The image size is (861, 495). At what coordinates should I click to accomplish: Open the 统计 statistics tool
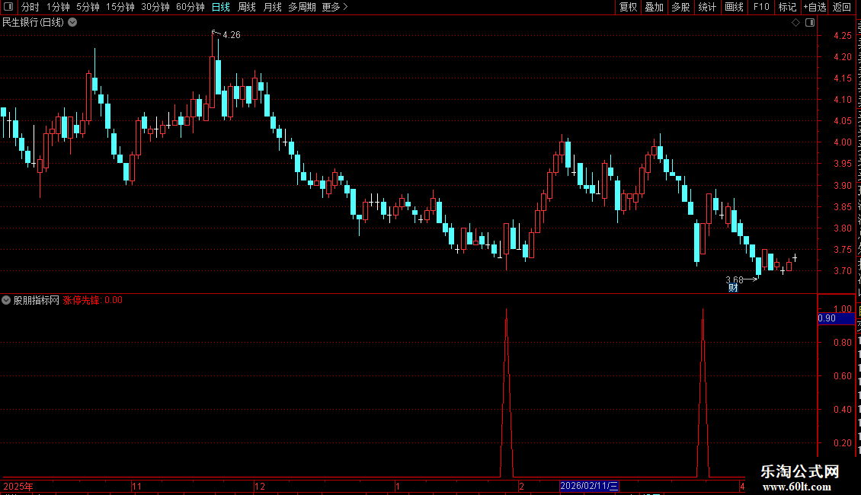[707, 7]
